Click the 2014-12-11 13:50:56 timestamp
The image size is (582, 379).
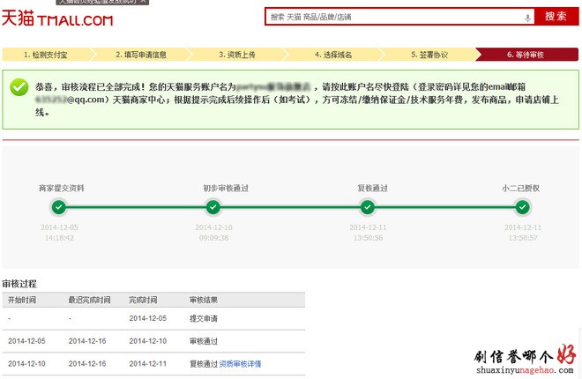coord(369,233)
